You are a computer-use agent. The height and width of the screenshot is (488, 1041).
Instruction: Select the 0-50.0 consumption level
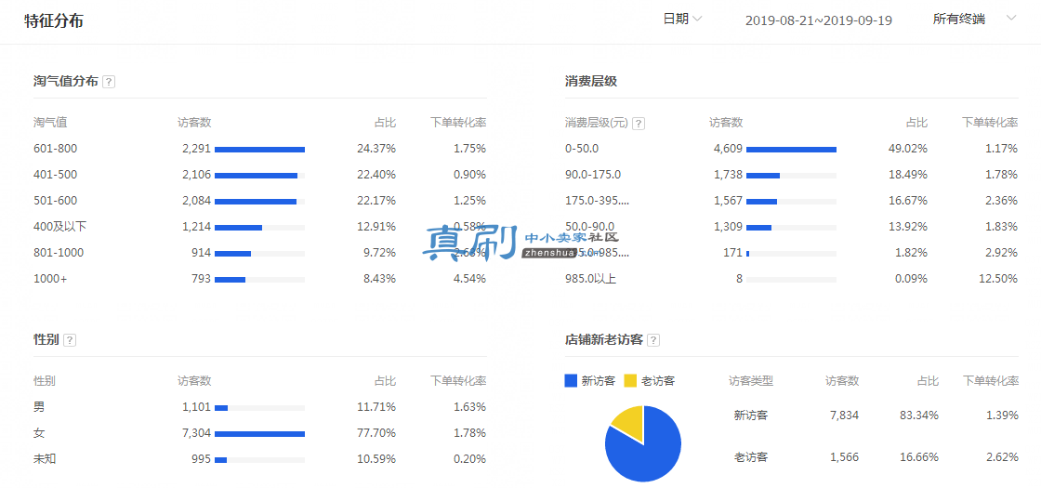[582, 149]
